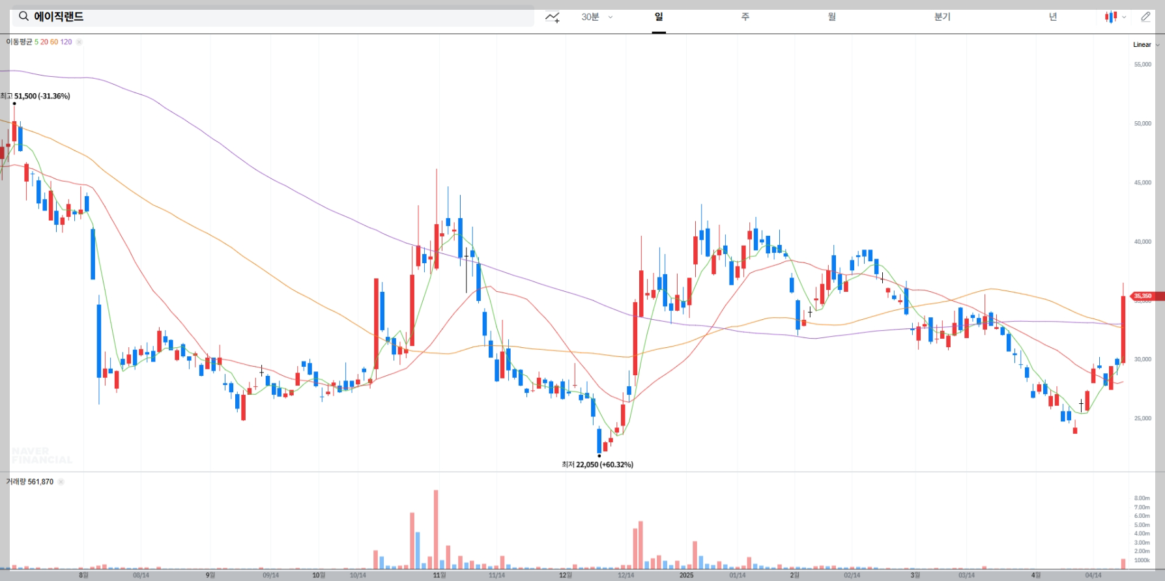Viewport: 1165px width, 581px height.
Task: Select the 일 daily tab
Action: point(659,17)
